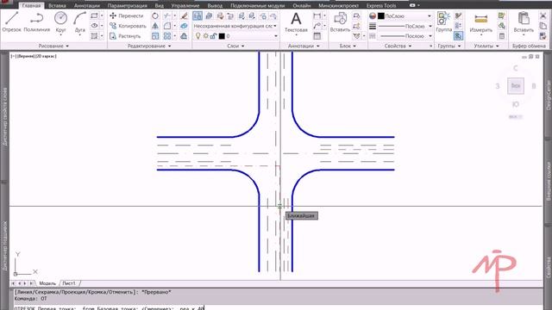Expand the Редактирование panel

149,46
